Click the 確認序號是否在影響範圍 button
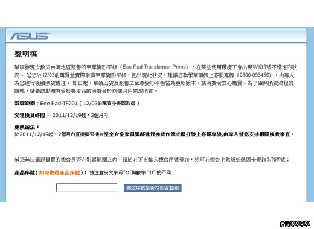314x229 pixels. tap(153, 188)
